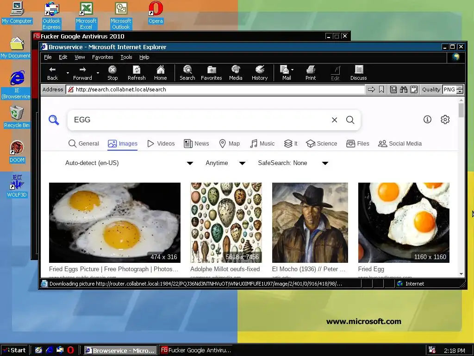This screenshot has width=474, height=356.
Task: Click the bookmark icon beside address bar
Action: [x=381, y=89]
